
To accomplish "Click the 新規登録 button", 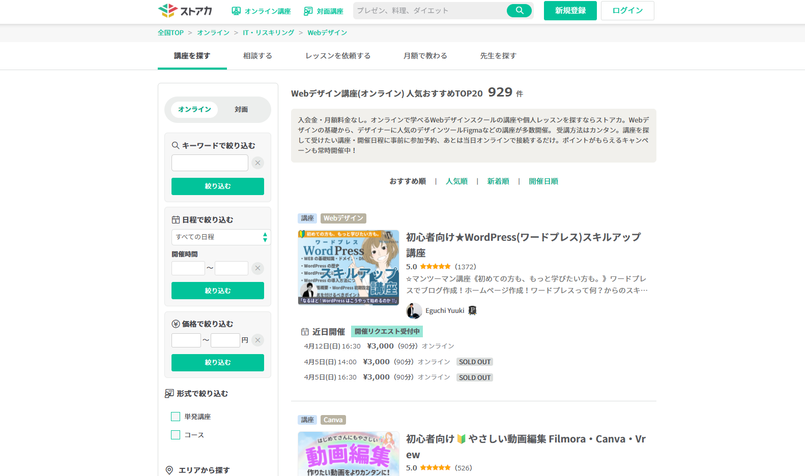I will click(570, 11).
